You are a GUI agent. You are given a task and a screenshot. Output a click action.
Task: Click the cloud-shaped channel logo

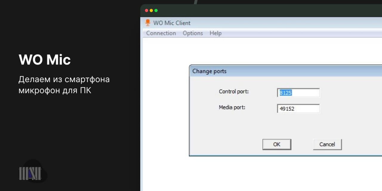coord(32,172)
